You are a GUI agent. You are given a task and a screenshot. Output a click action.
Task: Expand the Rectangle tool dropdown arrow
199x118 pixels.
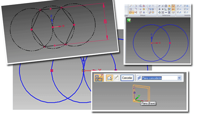(133, 9)
